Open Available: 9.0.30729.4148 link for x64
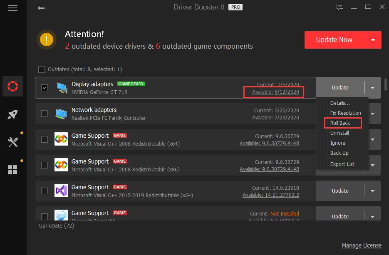 pyautogui.click(x=269, y=144)
